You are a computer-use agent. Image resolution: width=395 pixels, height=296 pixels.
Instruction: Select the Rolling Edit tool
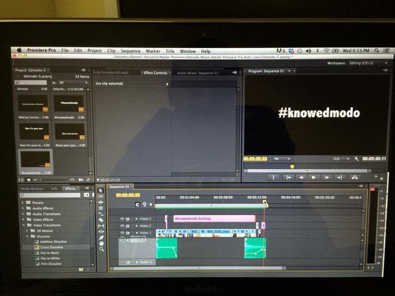pyautogui.click(x=101, y=208)
